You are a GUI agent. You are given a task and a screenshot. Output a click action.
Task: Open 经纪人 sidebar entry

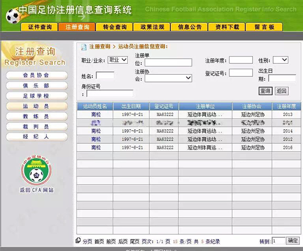(x=37, y=136)
